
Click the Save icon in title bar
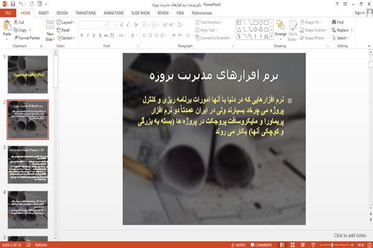(13, 4)
